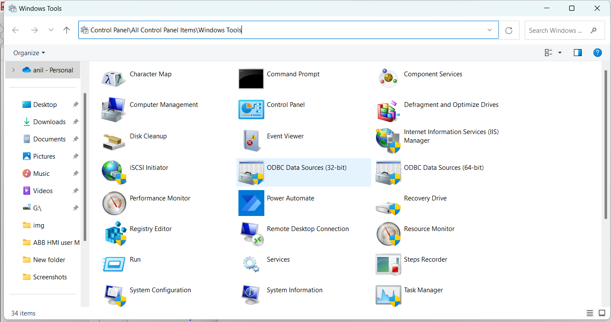Open Resource Monitor icon
Viewport: 611px width, 322px height.
click(388, 234)
